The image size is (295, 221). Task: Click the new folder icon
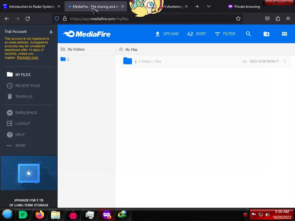point(266,34)
